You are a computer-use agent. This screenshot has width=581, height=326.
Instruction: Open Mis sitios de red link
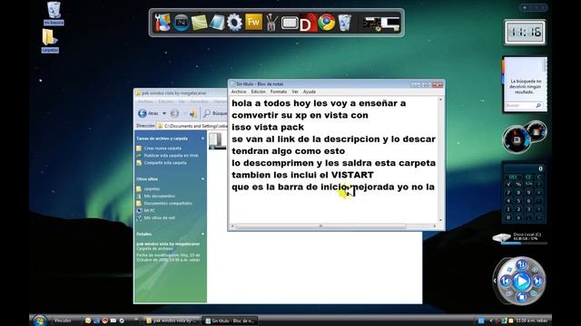pyautogui.click(x=160, y=217)
